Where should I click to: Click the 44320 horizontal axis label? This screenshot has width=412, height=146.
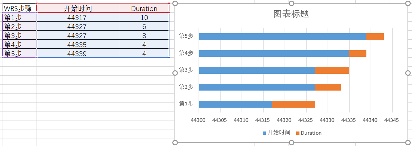(x=284, y=120)
